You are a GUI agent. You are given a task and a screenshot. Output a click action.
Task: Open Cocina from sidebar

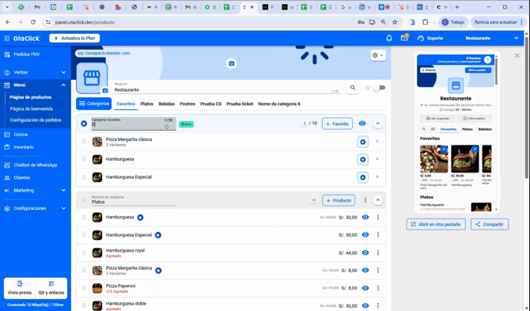(x=21, y=135)
